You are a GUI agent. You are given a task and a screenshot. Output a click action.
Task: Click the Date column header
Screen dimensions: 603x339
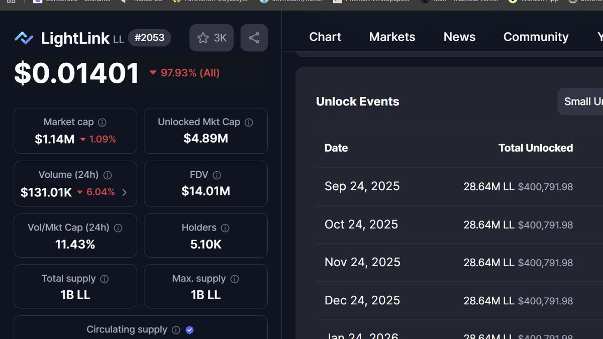click(336, 148)
